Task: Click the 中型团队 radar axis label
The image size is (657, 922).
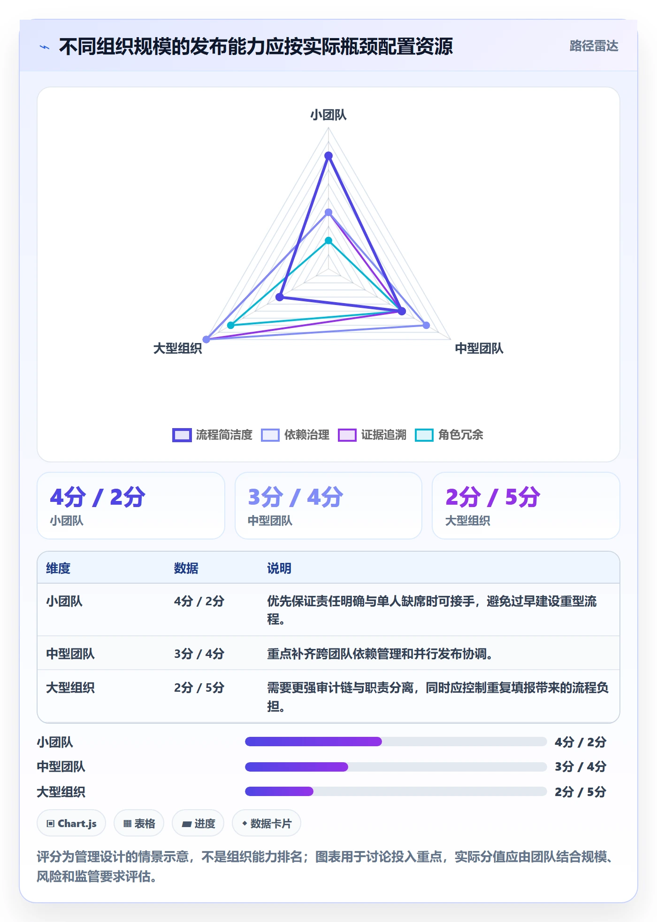Action: 479,348
